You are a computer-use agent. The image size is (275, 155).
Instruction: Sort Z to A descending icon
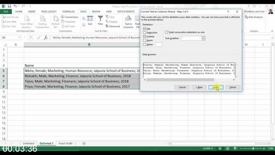84,25
